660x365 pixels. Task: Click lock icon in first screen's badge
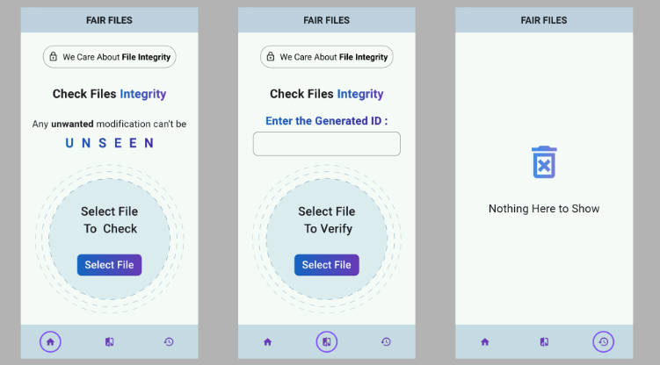click(x=54, y=56)
